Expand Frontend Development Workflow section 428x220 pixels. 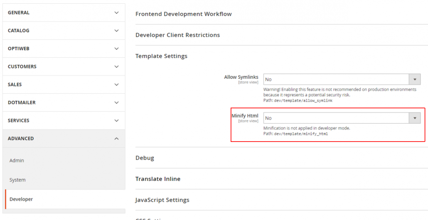coord(184,14)
